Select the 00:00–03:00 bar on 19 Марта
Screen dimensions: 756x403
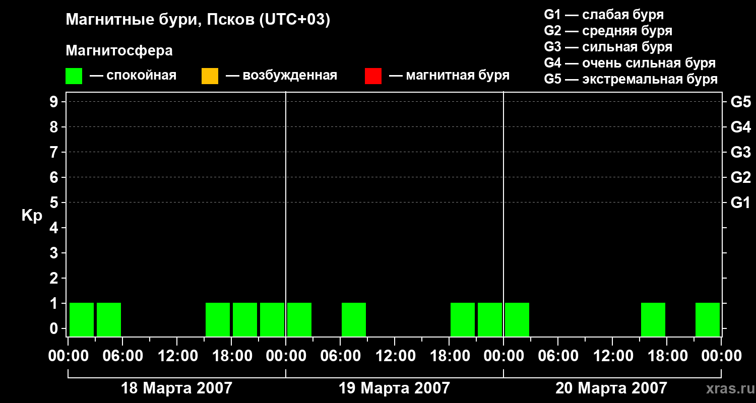(299, 319)
